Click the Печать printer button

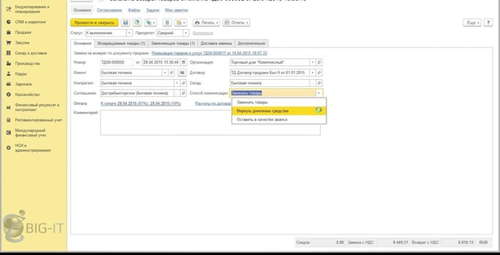point(206,22)
